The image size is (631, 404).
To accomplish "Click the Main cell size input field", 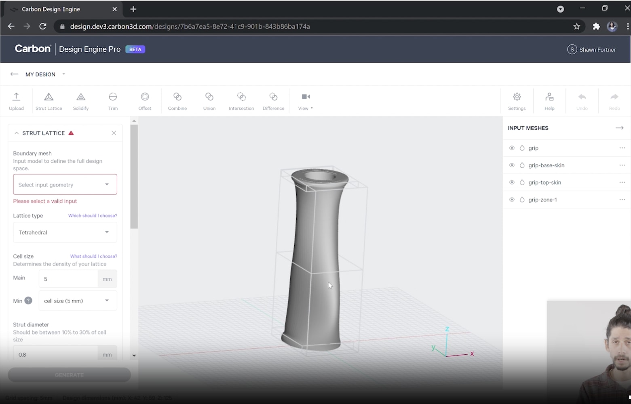I will 68,279.
